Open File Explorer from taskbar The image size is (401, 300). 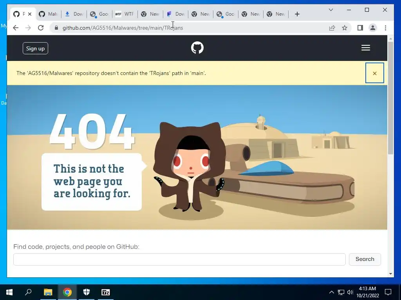(48, 292)
